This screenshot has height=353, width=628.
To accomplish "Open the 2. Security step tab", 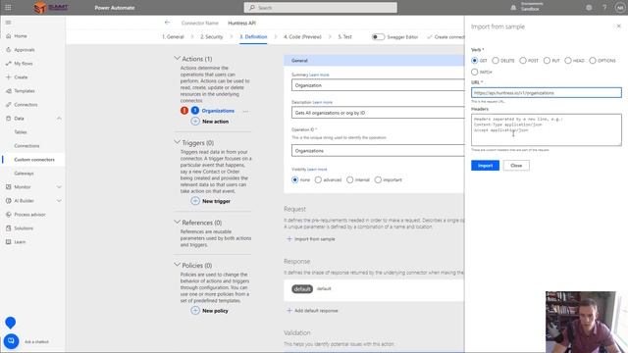I will click(212, 37).
